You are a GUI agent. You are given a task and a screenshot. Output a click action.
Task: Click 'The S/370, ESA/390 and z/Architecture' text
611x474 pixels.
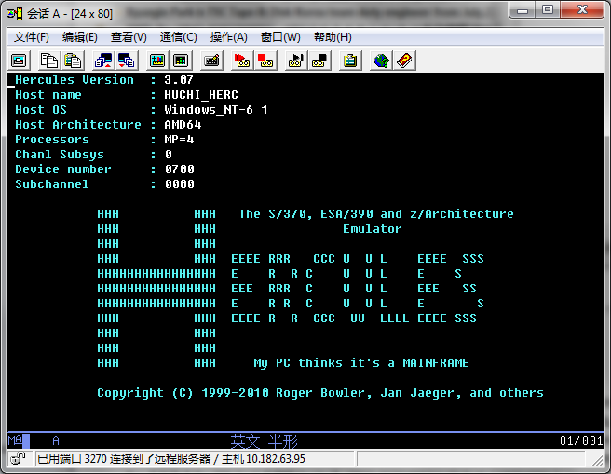coord(376,214)
